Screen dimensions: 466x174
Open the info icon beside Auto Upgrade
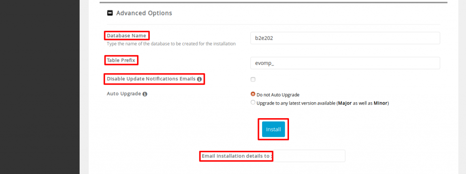click(145, 94)
